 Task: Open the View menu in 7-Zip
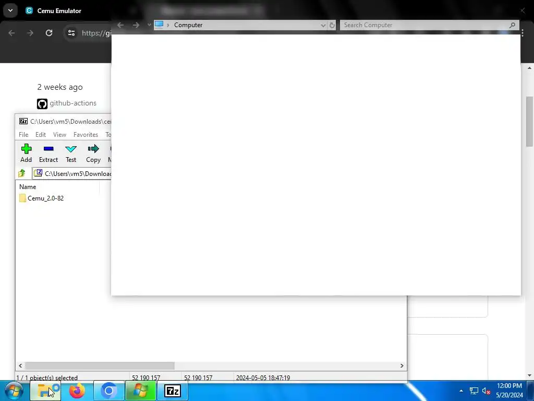click(x=59, y=135)
